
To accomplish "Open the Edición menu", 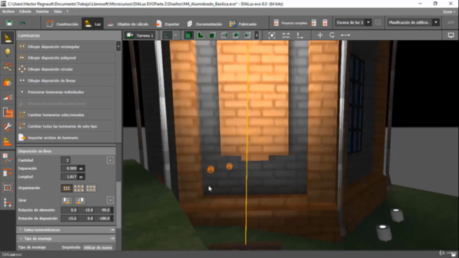I will (x=25, y=11).
